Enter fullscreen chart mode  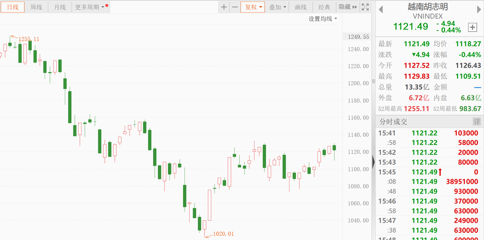pos(365,7)
